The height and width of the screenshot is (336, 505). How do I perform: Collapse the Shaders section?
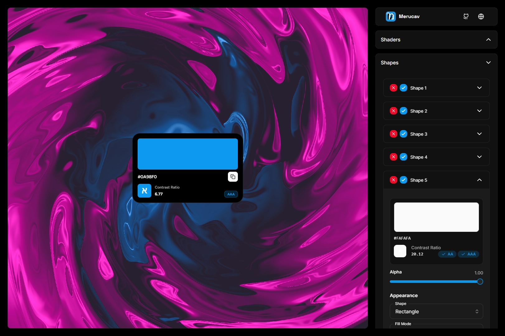(x=488, y=40)
